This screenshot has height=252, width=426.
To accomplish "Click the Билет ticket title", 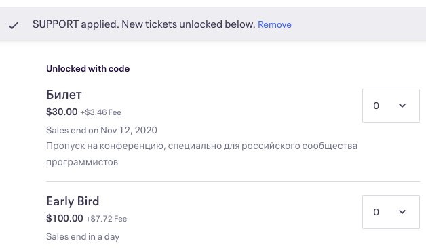I will click(x=64, y=95).
